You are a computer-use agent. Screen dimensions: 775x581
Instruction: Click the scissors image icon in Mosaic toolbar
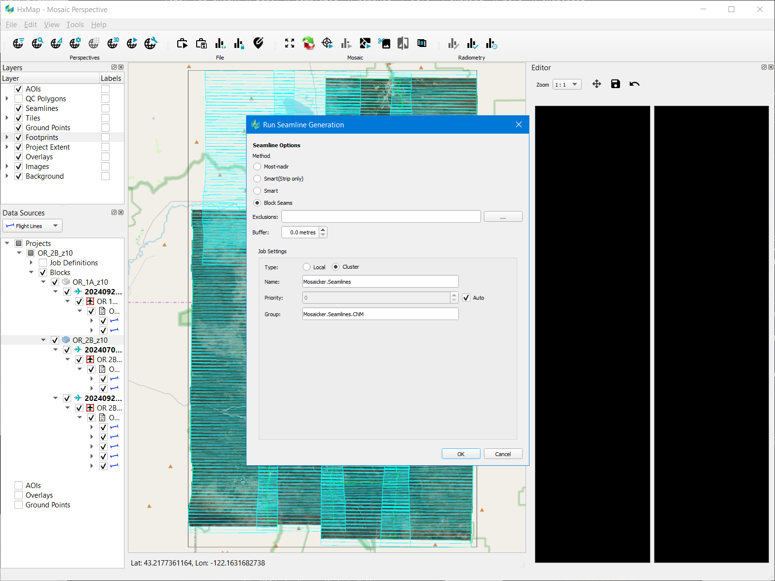tap(384, 44)
